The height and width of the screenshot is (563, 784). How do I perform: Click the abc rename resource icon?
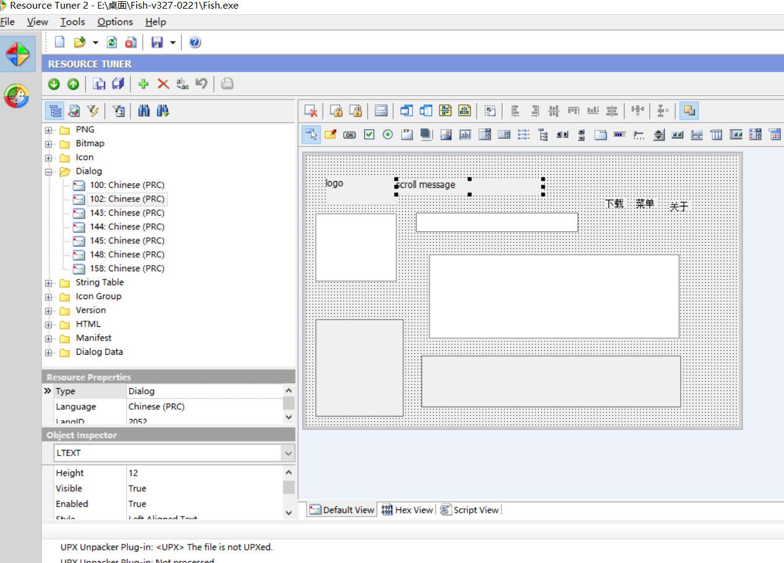(182, 84)
